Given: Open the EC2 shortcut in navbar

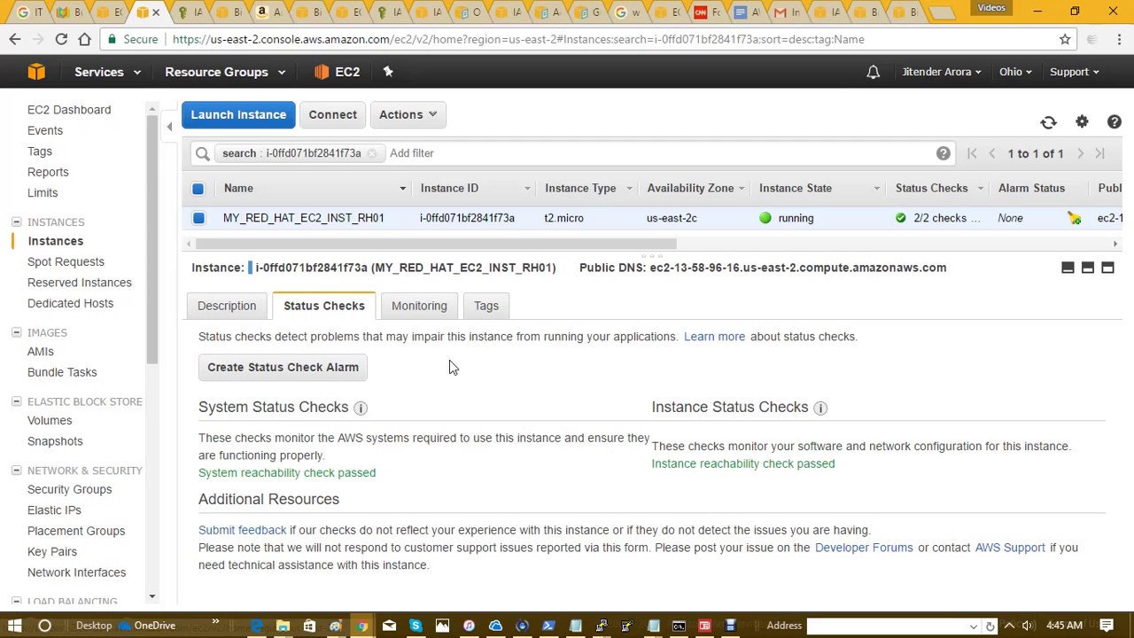Looking at the screenshot, I should coord(338,72).
